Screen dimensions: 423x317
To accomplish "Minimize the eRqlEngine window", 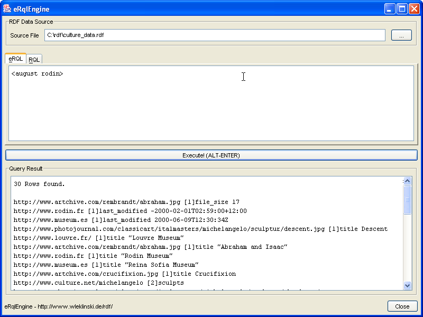I will pyautogui.click(x=390, y=8).
